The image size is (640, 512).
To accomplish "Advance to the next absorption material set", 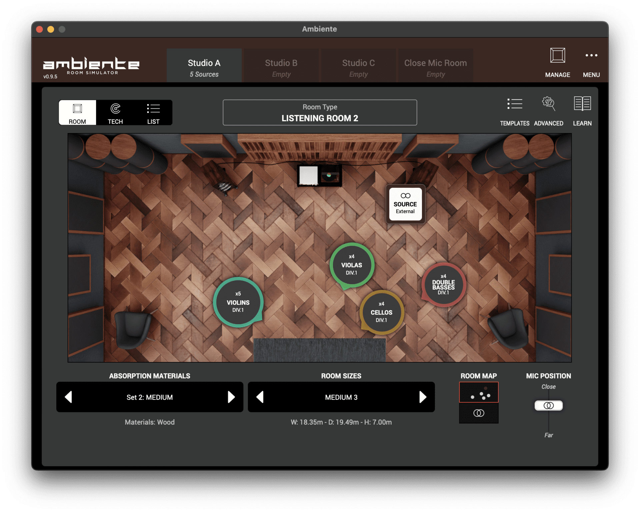I will (x=232, y=397).
